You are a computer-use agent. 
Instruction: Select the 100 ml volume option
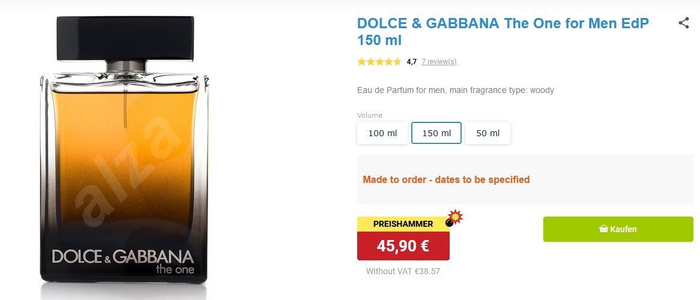coord(382,133)
